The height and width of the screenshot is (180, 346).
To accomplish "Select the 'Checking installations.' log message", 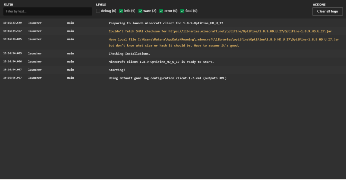I will 129,53.
